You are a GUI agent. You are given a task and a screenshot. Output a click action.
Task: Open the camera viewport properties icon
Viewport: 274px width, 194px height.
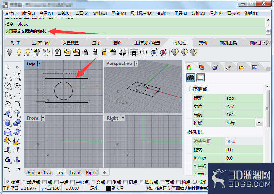[x=191, y=78]
